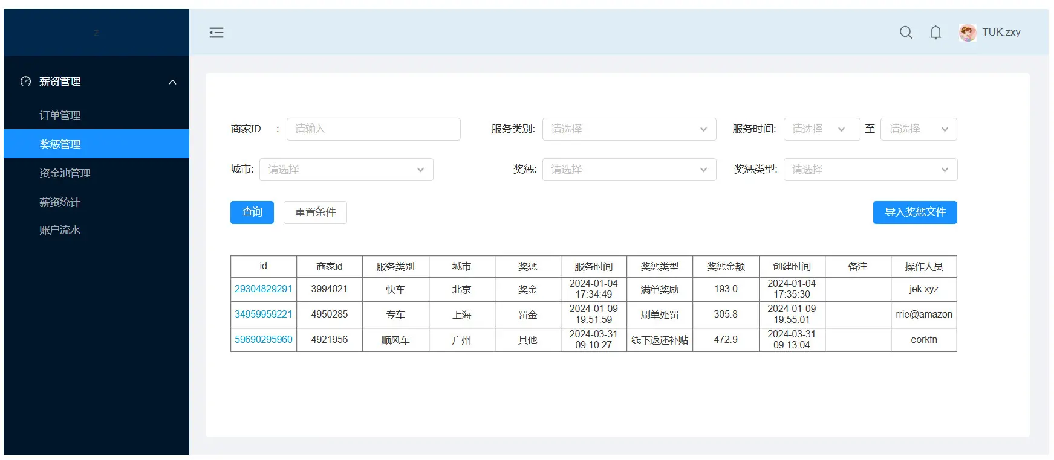Open notifications bell icon
This screenshot has height=460, width=1054.
pyautogui.click(x=935, y=33)
